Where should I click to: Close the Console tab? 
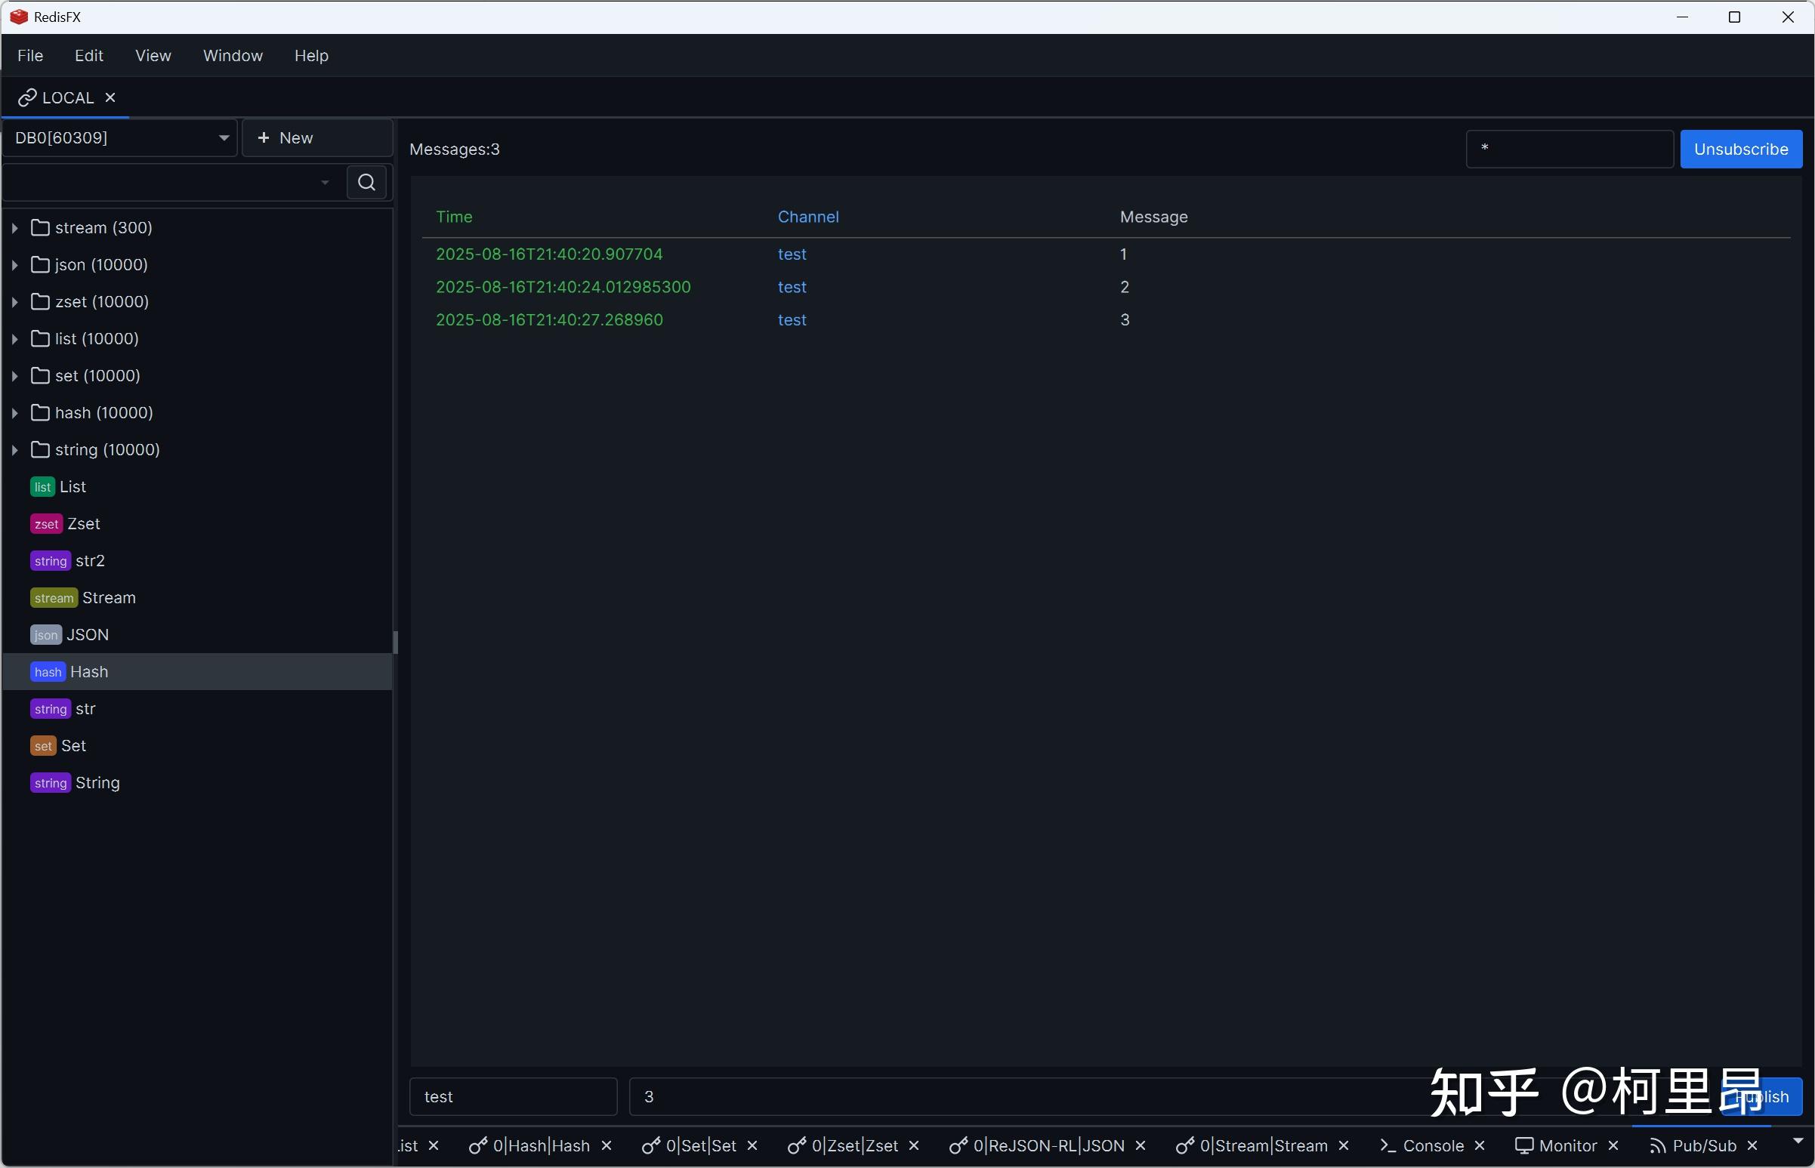[1479, 1145]
